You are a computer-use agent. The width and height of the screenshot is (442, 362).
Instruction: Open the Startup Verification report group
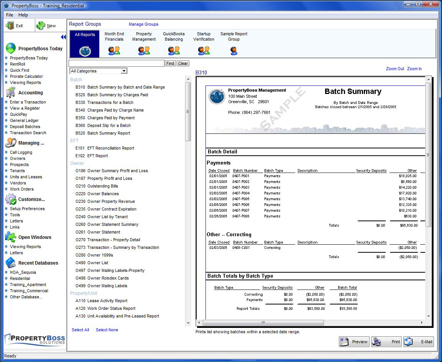click(204, 50)
